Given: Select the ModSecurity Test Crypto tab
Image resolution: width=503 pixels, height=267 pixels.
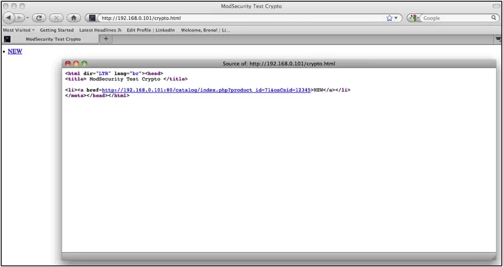Looking at the screenshot, I should click(53, 39).
